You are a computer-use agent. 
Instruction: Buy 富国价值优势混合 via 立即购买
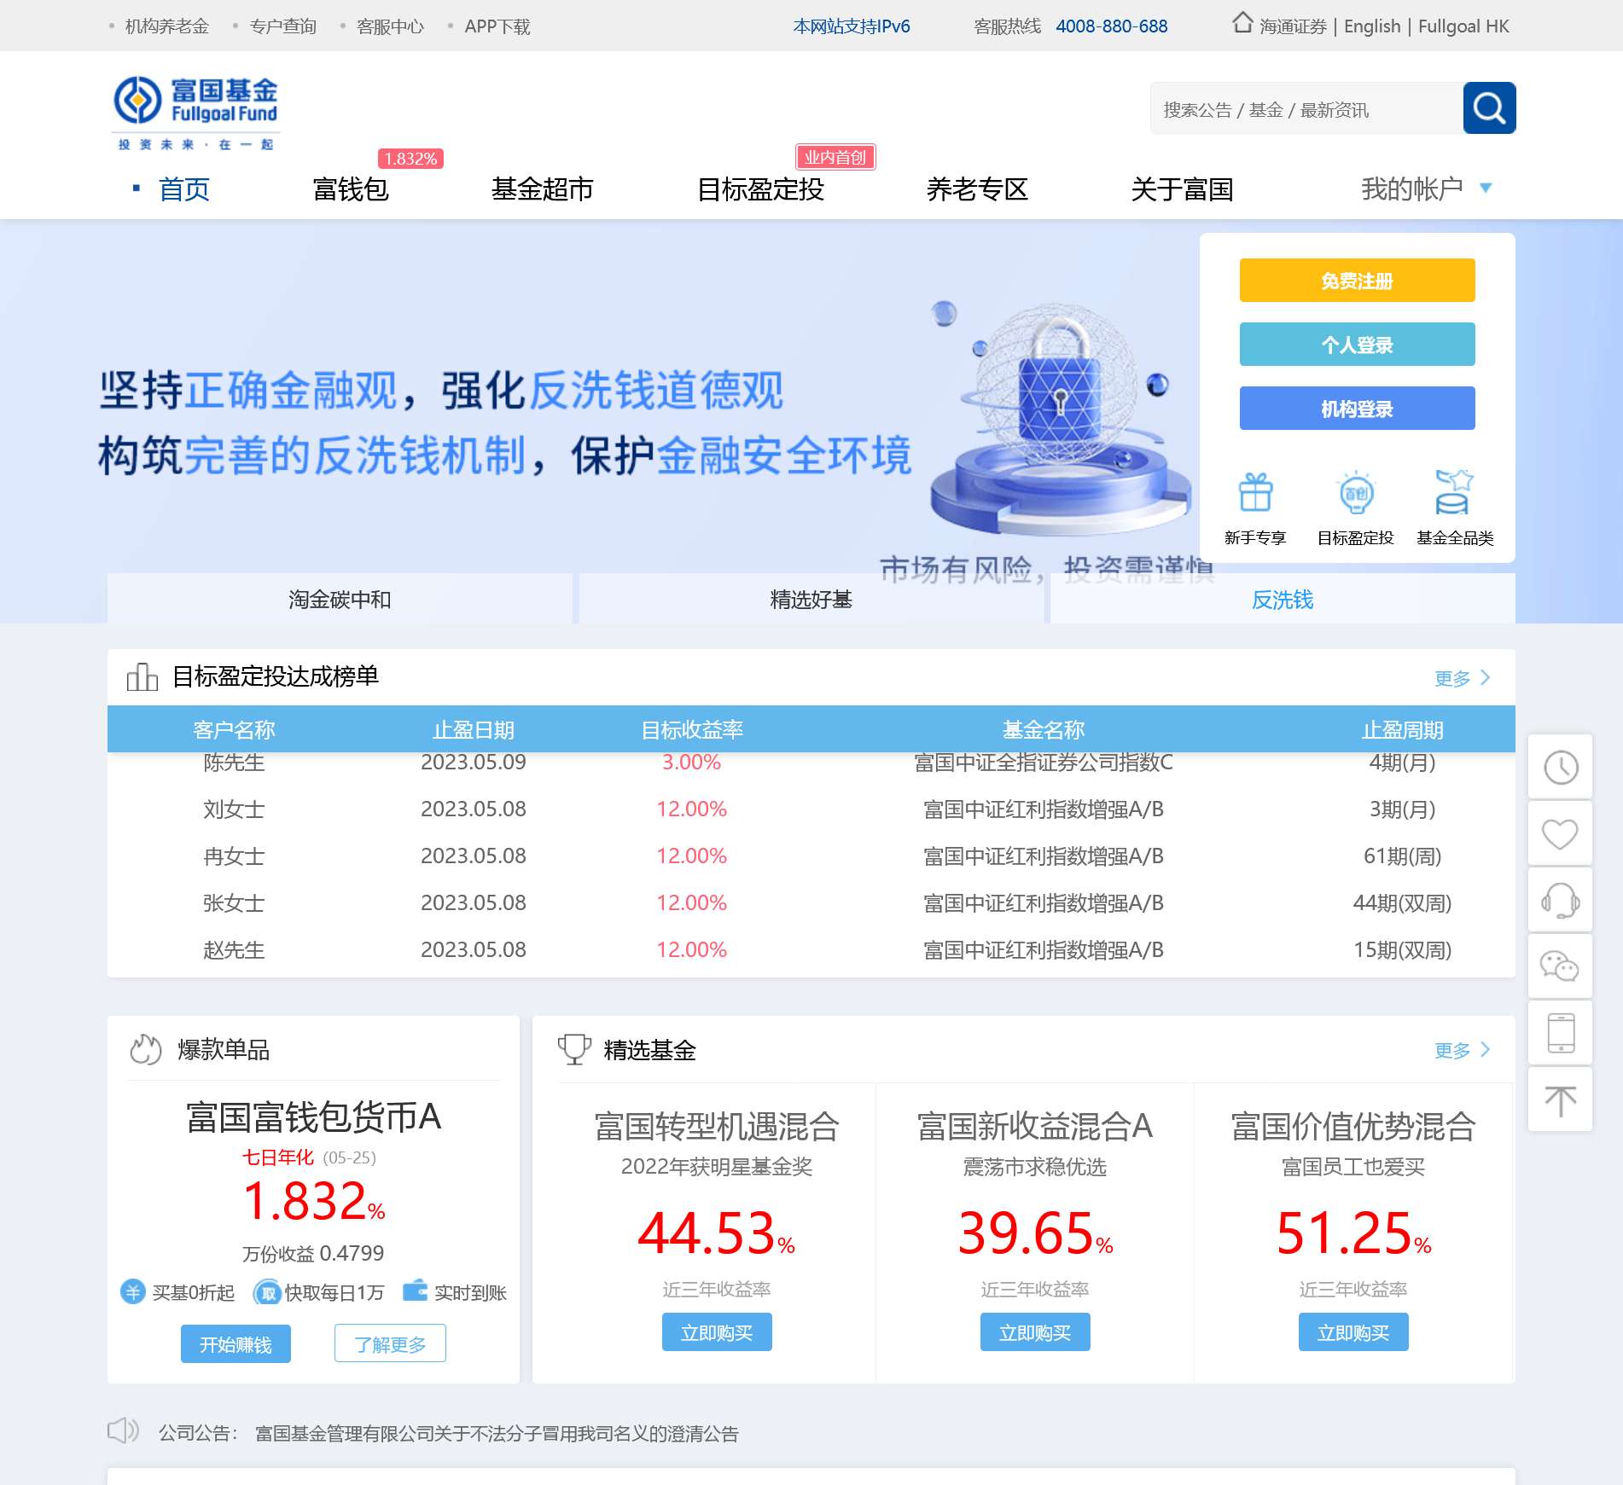coord(1353,1332)
